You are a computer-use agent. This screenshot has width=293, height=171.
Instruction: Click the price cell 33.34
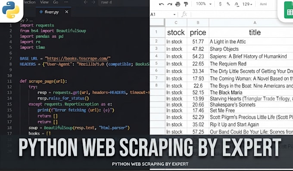(198, 71)
